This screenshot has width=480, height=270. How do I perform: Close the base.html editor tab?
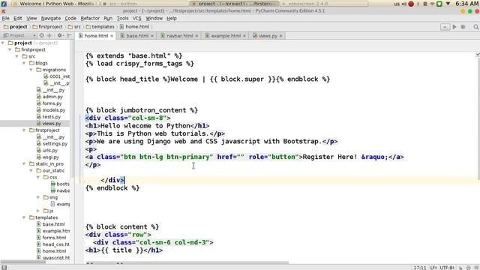[152, 36]
